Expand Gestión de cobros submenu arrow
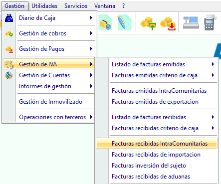The width and height of the screenshot is (221, 184). tap(91, 33)
